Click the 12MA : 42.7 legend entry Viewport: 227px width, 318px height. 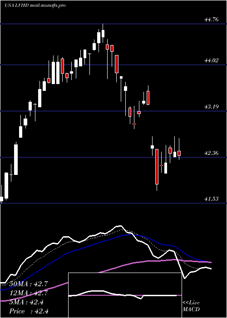point(28,293)
